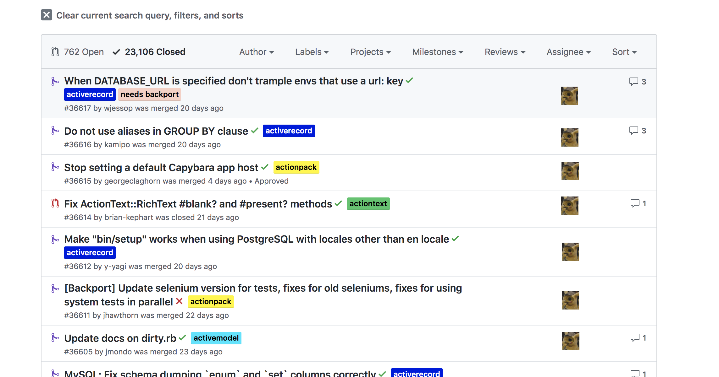Open Reviews filter dropdown
Viewport: 719px width, 377px height.
coord(505,52)
